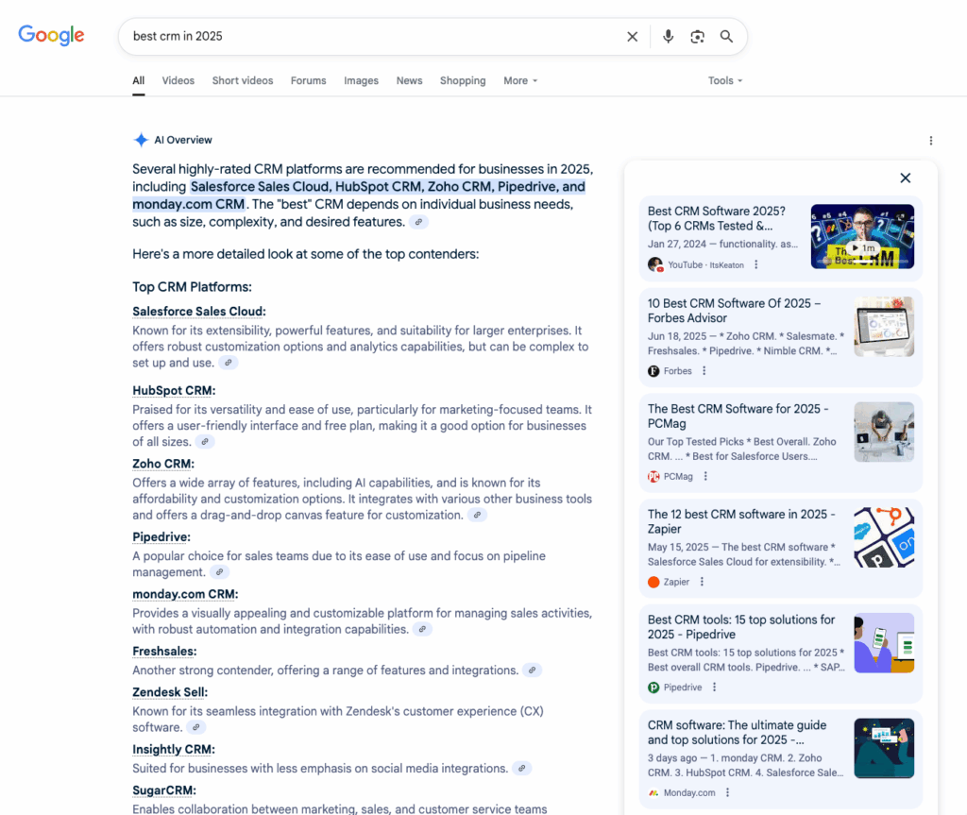Click the source link chip for HubSpot CRM
Screen dimensions: 967x815
point(205,442)
